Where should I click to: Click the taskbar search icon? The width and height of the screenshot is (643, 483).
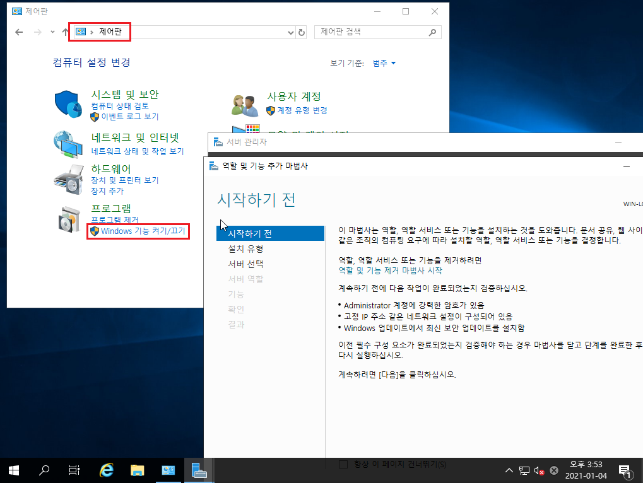pos(44,470)
